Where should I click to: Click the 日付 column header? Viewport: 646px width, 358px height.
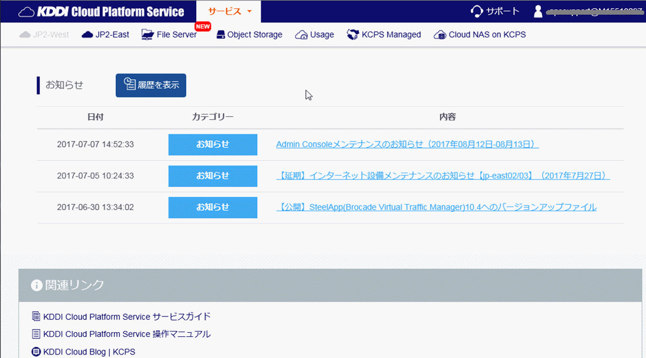click(x=95, y=117)
